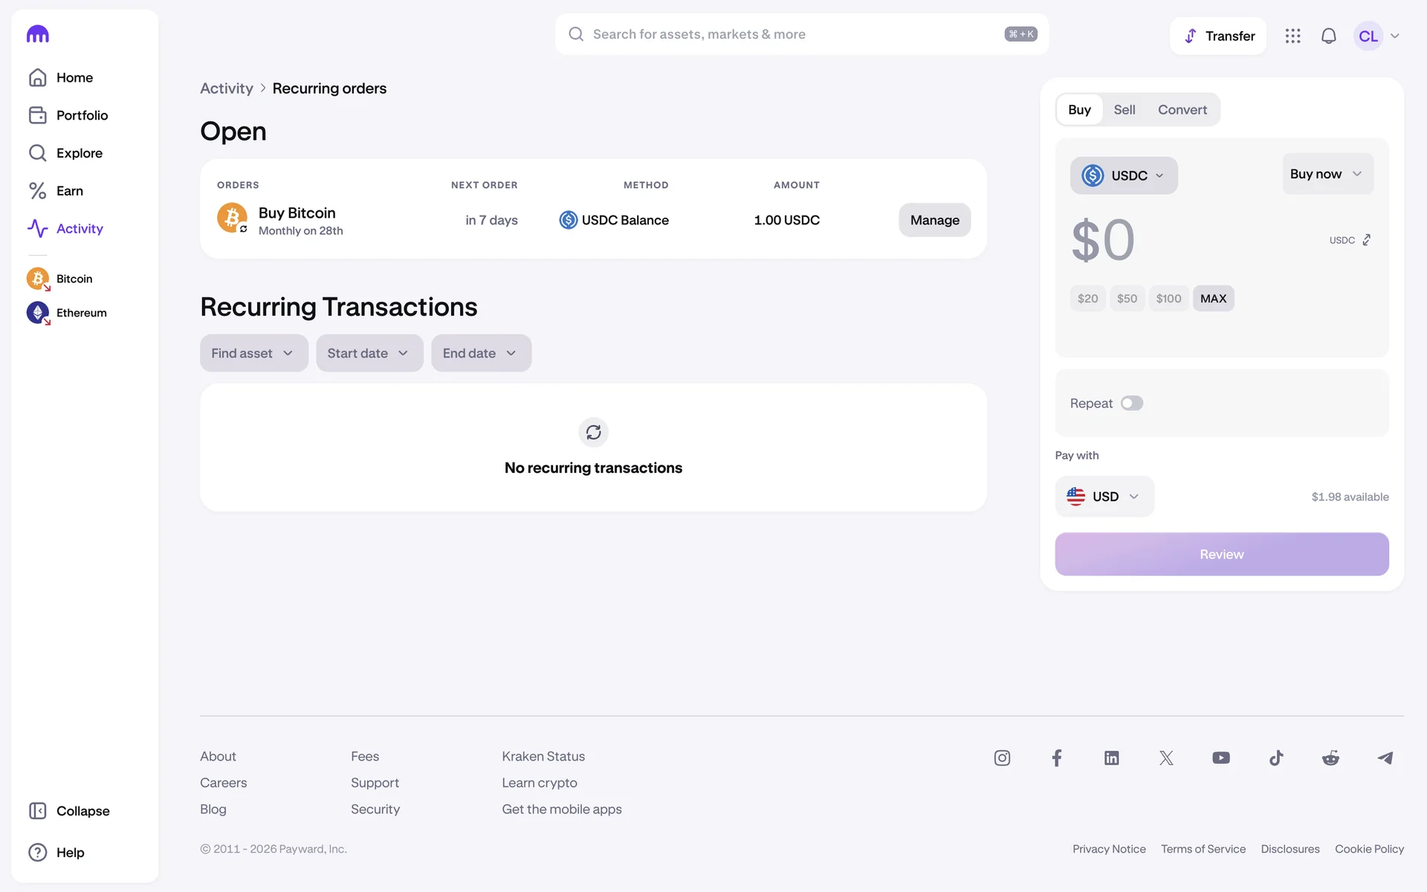Image resolution: width=1427 pixels, height=892 pixels.
Task: Switch to the Convert tab
Action: click(1182, 110)
